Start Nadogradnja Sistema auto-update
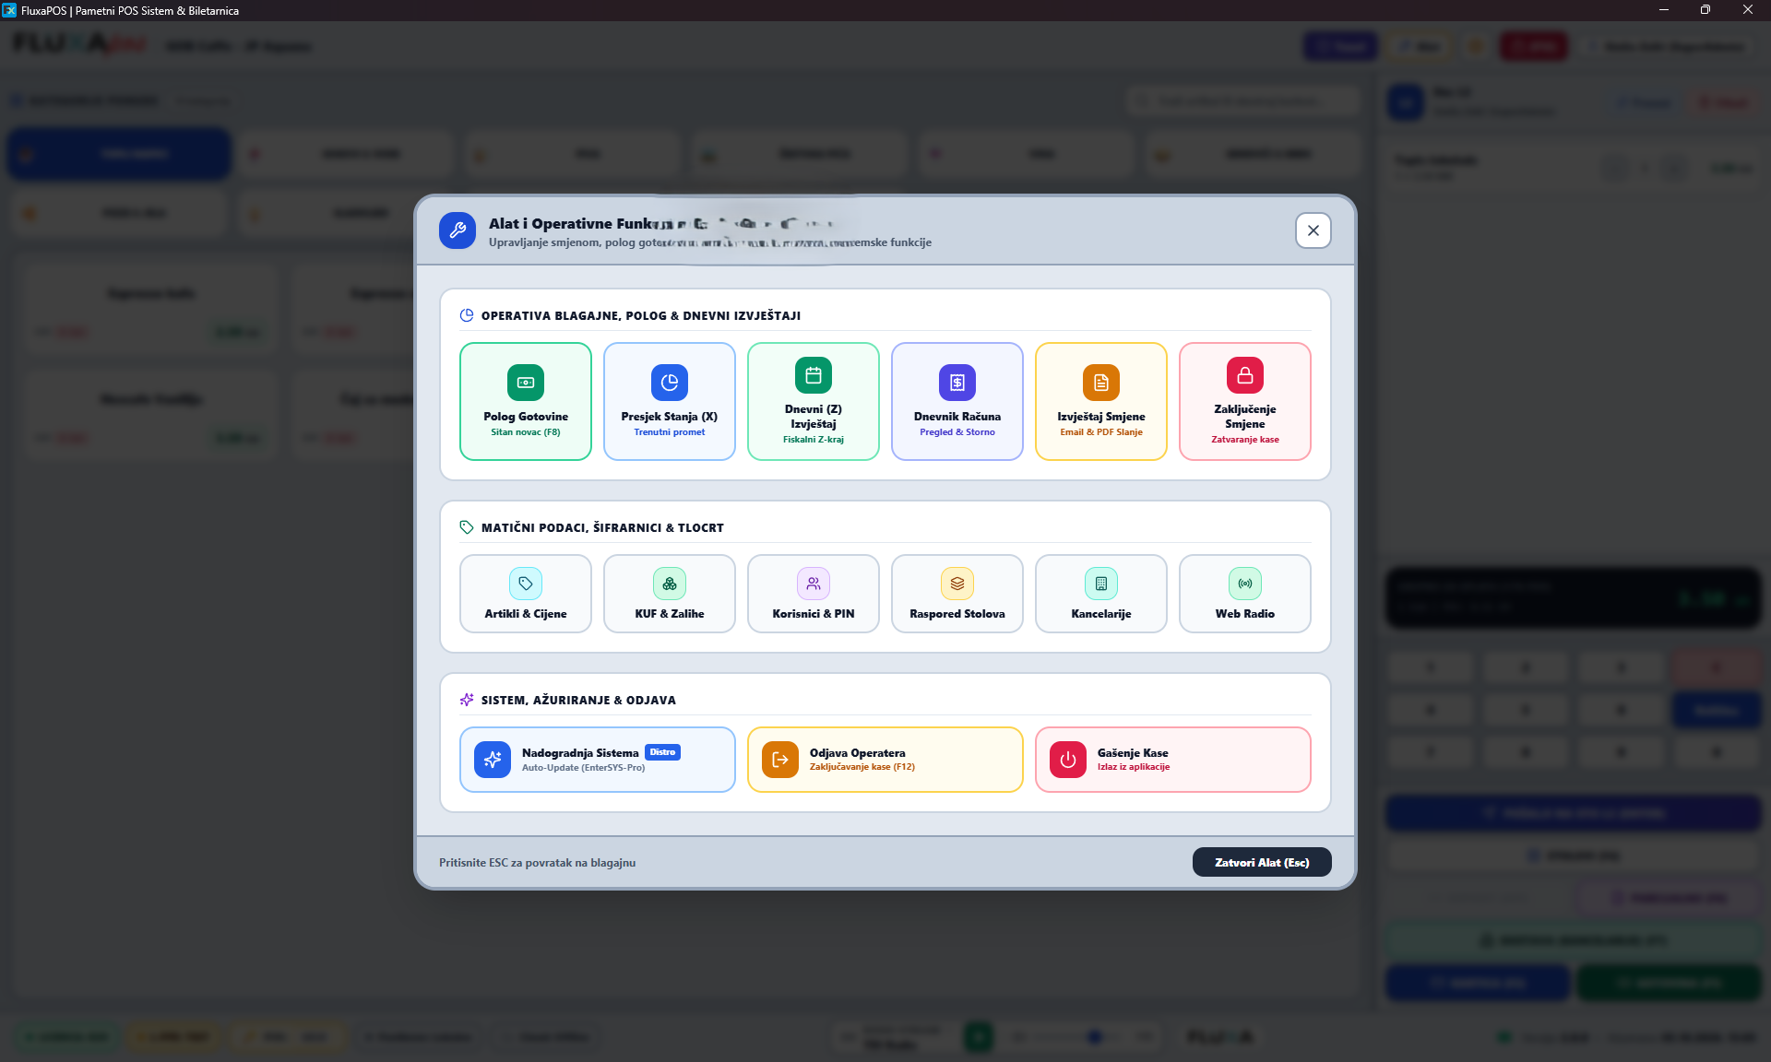1771x1062 pixels. click(x=597, y=760)
